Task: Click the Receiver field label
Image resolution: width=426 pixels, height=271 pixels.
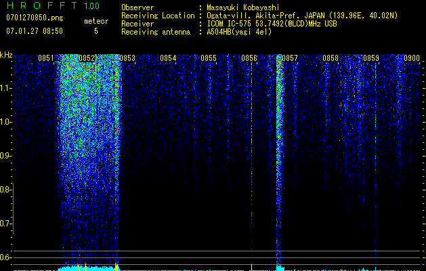Action: pyautogui.click(x=137, y=24)
